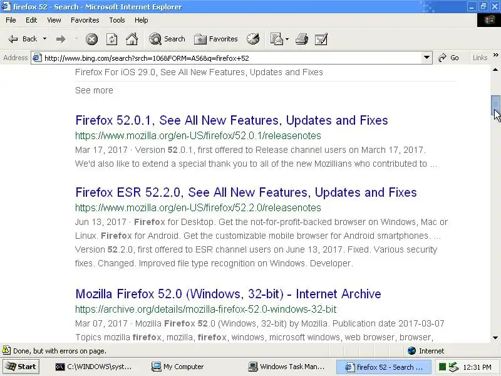This screenshot has width=501, height=376.
Task: Click the address bar URL field
Action: pos(232,58)
